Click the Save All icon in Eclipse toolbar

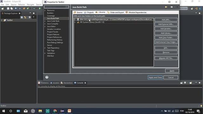[11, 9]
